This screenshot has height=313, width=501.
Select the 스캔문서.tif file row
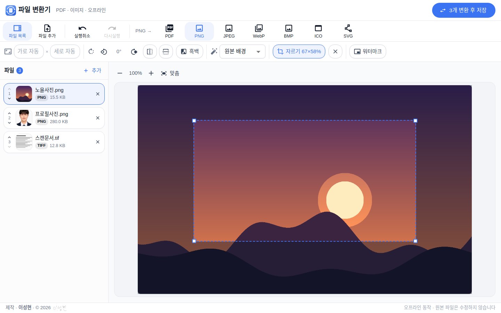pyautogui.click(x=54, y=142)
